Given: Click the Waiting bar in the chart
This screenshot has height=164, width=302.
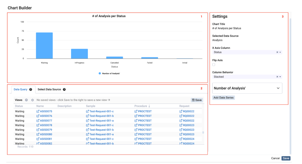Looking at the screenshot, I should coord(44,46).
